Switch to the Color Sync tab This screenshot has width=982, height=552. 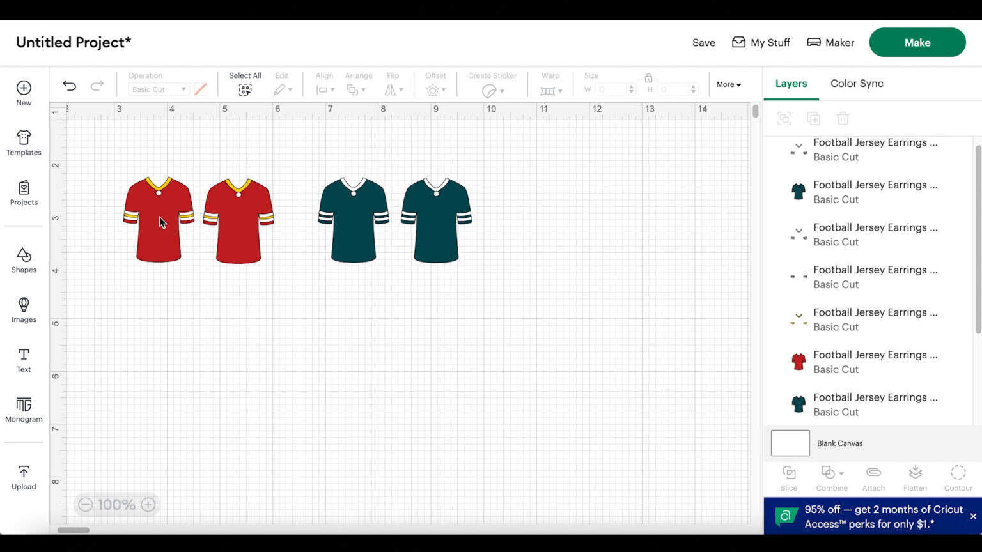tap(856, 83)
